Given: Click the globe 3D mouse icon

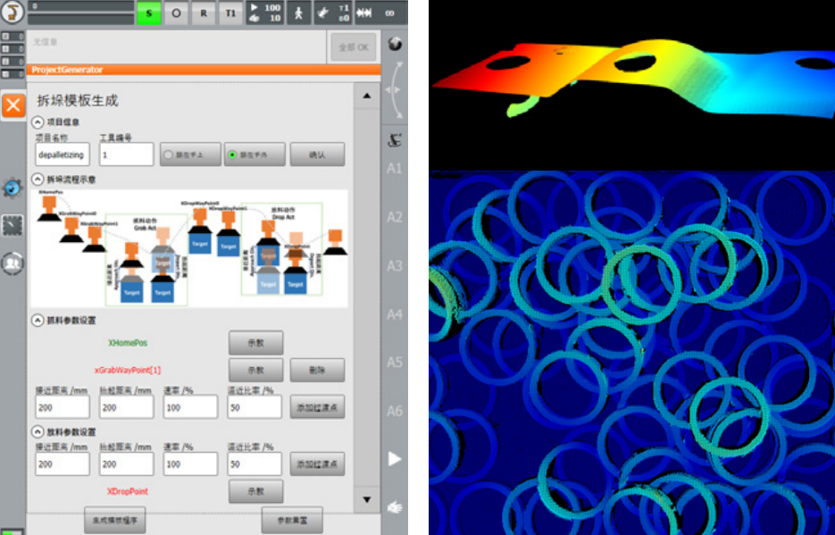Looking at the screenshot, I should pyautogui.click(x=395, y=44).
